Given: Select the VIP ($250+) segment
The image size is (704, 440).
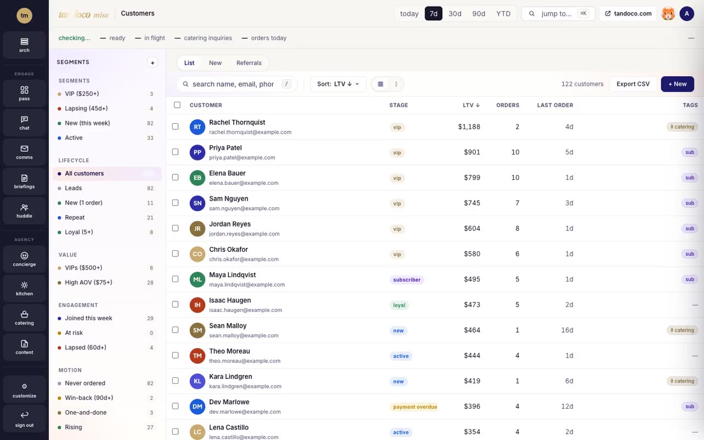Looking at the screenshot, I should pyautogui.click(x=107, y=94).
